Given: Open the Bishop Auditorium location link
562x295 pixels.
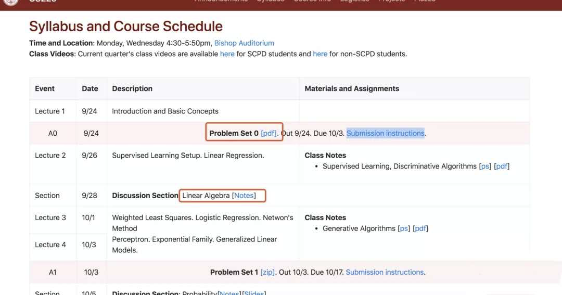Looking at the screenshot, I should pyautogui.click(x=244, y=43).
